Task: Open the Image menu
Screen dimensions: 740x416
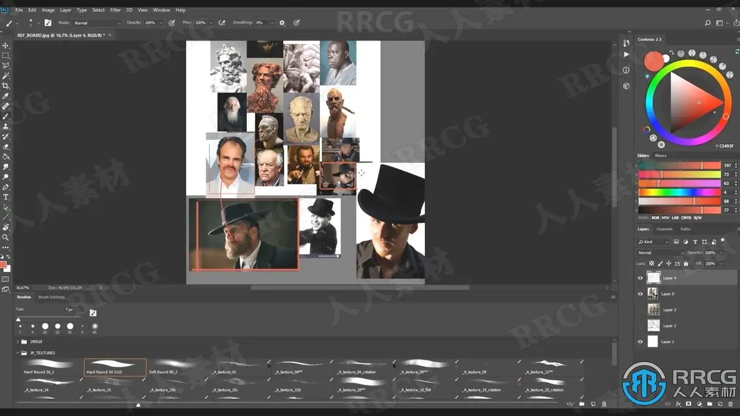Action: click(x=48, y=10)
